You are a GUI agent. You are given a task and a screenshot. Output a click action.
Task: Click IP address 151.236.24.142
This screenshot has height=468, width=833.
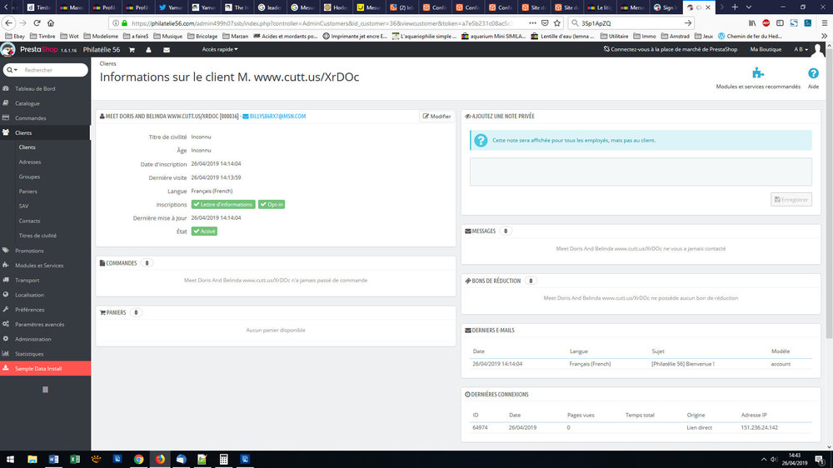pos(759,428)
